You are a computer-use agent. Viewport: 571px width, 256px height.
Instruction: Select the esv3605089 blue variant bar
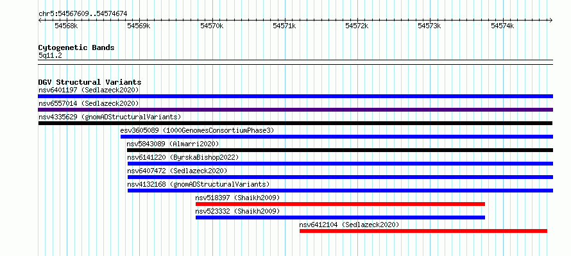337,137
